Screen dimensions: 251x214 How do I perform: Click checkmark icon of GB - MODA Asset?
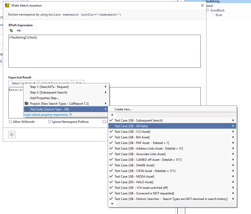click(111, 176)
